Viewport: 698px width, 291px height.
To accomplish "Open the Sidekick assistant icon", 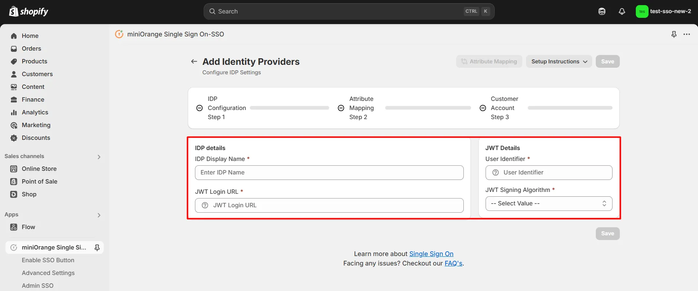I will pos(602,11).
